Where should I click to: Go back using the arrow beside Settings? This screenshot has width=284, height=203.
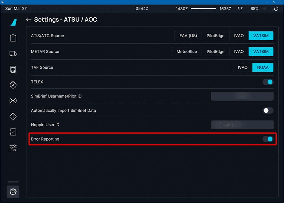(x=29, y=20)
